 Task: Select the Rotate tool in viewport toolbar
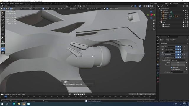tap(3, 23)
